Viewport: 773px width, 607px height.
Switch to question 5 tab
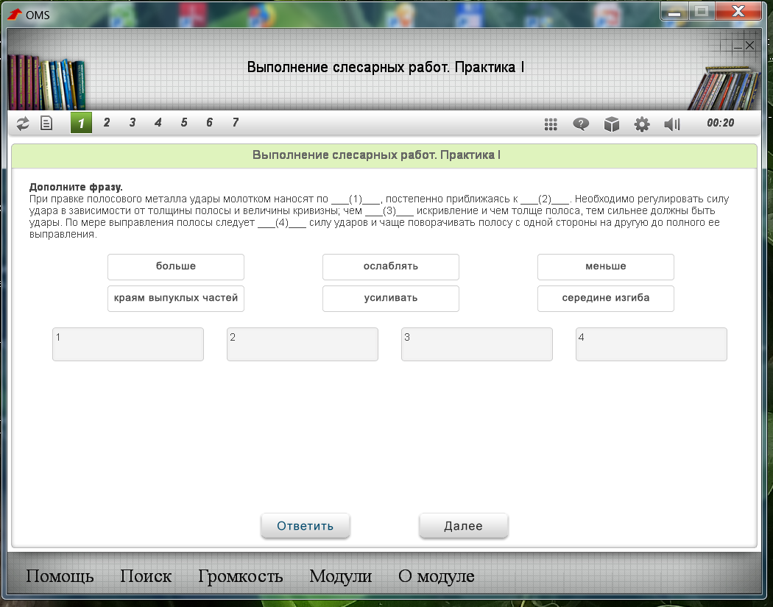pos(184,123)
